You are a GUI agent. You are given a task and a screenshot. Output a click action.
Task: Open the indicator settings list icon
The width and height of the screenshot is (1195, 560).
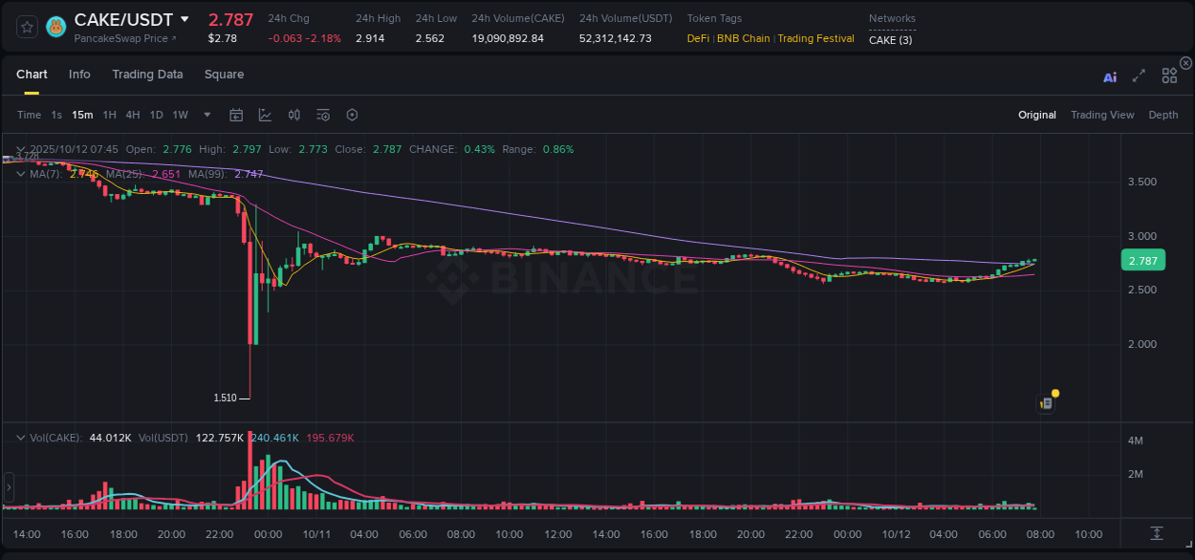pos(322,114)
